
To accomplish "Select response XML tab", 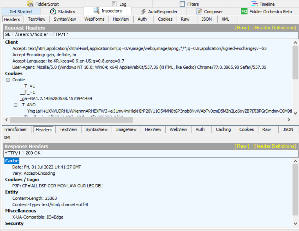I will point(8,138).
